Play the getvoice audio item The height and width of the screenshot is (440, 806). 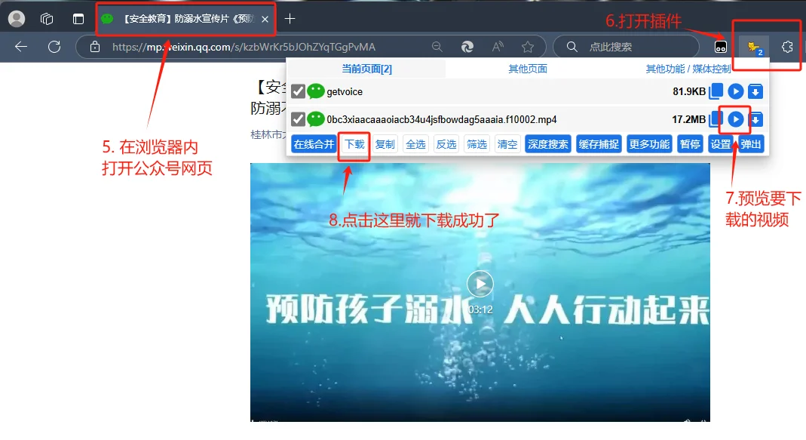[x=735, y=91]
